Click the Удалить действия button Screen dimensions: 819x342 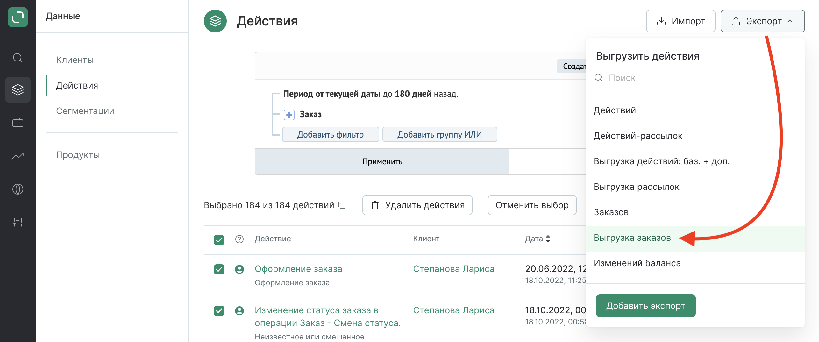(417, 205)
